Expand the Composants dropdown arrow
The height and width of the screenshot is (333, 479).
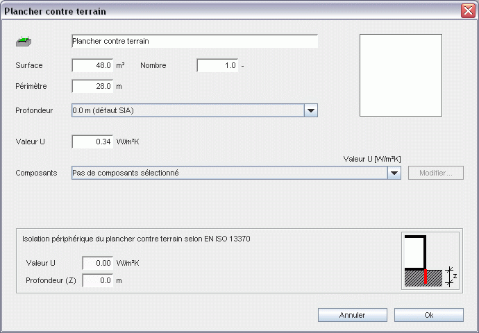click(394, 173)
